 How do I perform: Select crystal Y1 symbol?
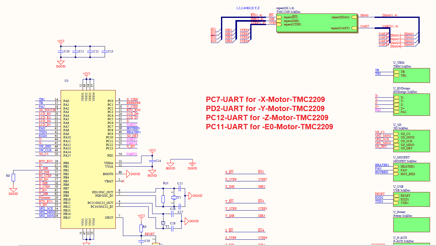[x=174, y=197]
